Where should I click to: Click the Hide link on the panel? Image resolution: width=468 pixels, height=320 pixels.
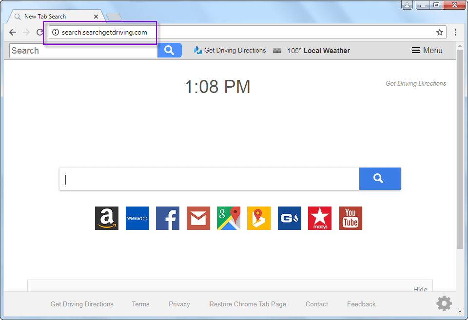[x=420, y=289]
